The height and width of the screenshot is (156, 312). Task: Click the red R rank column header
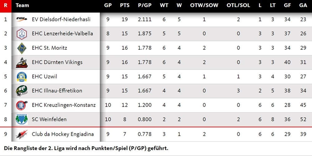(x=5, y=5)
